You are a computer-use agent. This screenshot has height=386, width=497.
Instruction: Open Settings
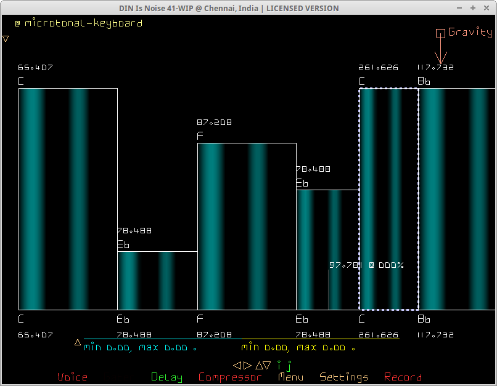[x=344, y=377]
